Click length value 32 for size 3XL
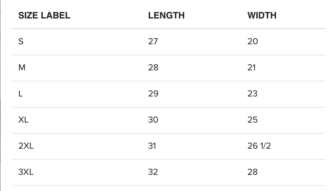 [153, 172]
